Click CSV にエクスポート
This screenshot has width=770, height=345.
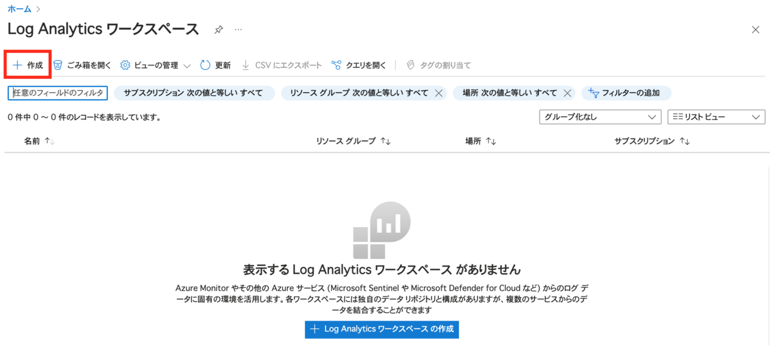click(x=281, y=65)
